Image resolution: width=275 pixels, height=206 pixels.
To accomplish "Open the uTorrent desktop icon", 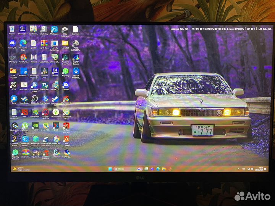I will click(24, 126).
